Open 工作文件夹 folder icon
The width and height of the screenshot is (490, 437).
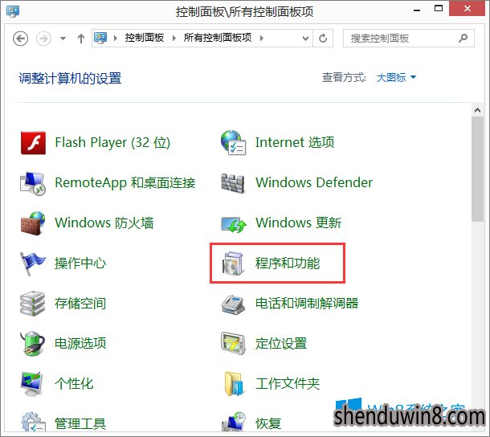(234, 384)
